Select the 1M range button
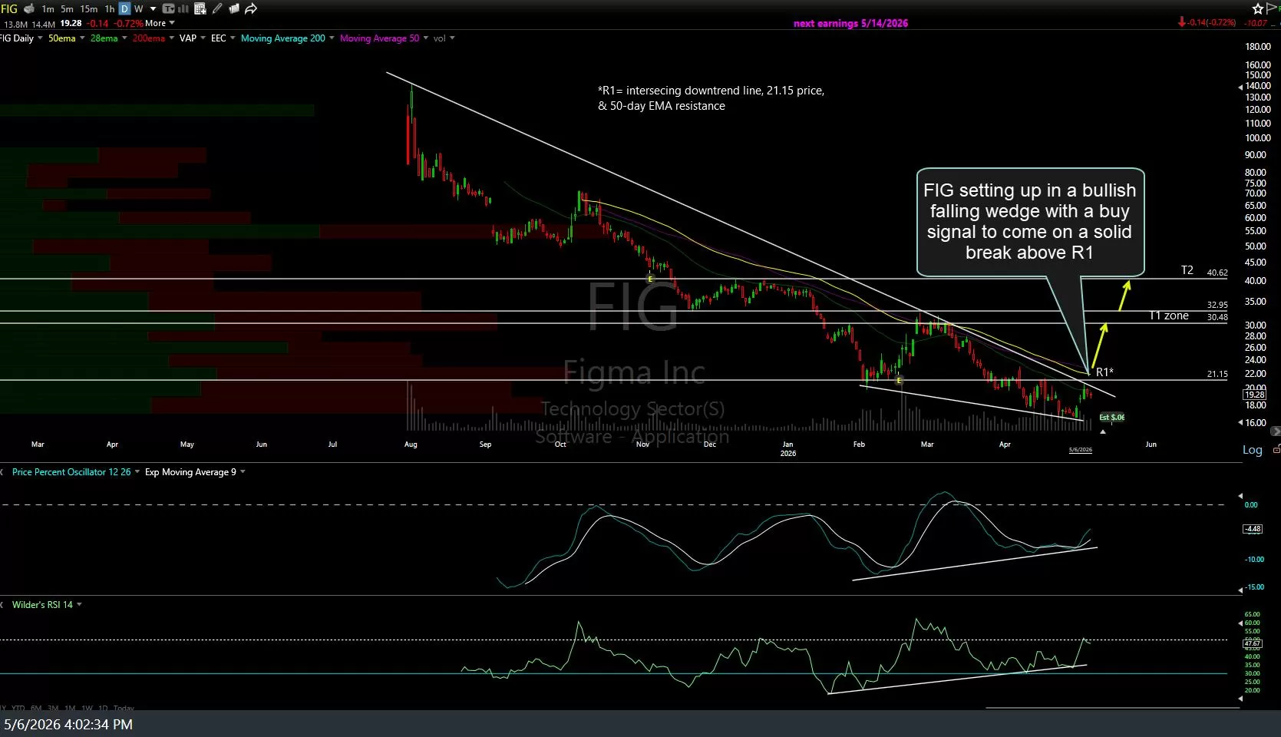The height and width of the screenshot is (737, 1281). (70, 708)
